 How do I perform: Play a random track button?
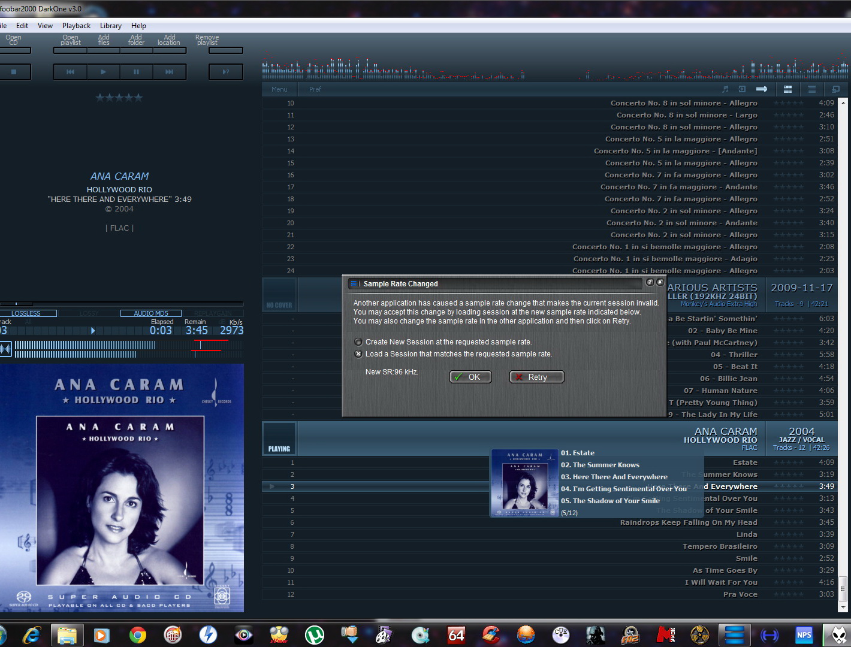(x=226, y=72)
